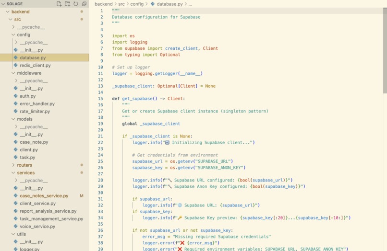The height and width of the screenshot is (251, 387).
Task: Open voice_service.py file
Action: click(x=37, y=227)
